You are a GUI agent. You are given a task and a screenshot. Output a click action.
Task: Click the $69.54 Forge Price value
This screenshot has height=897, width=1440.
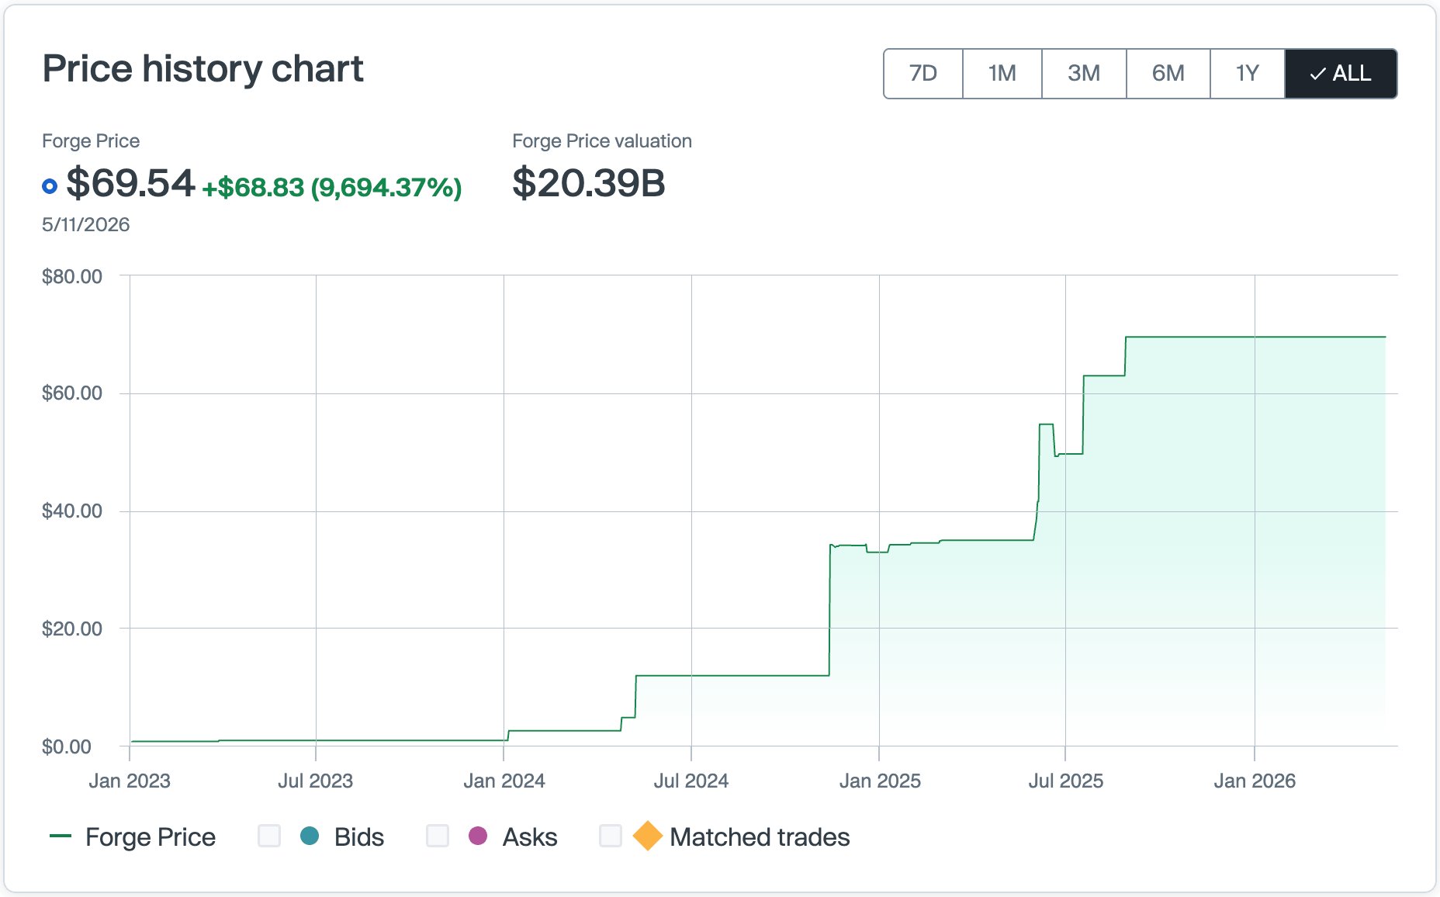click(x=130, y=183)
